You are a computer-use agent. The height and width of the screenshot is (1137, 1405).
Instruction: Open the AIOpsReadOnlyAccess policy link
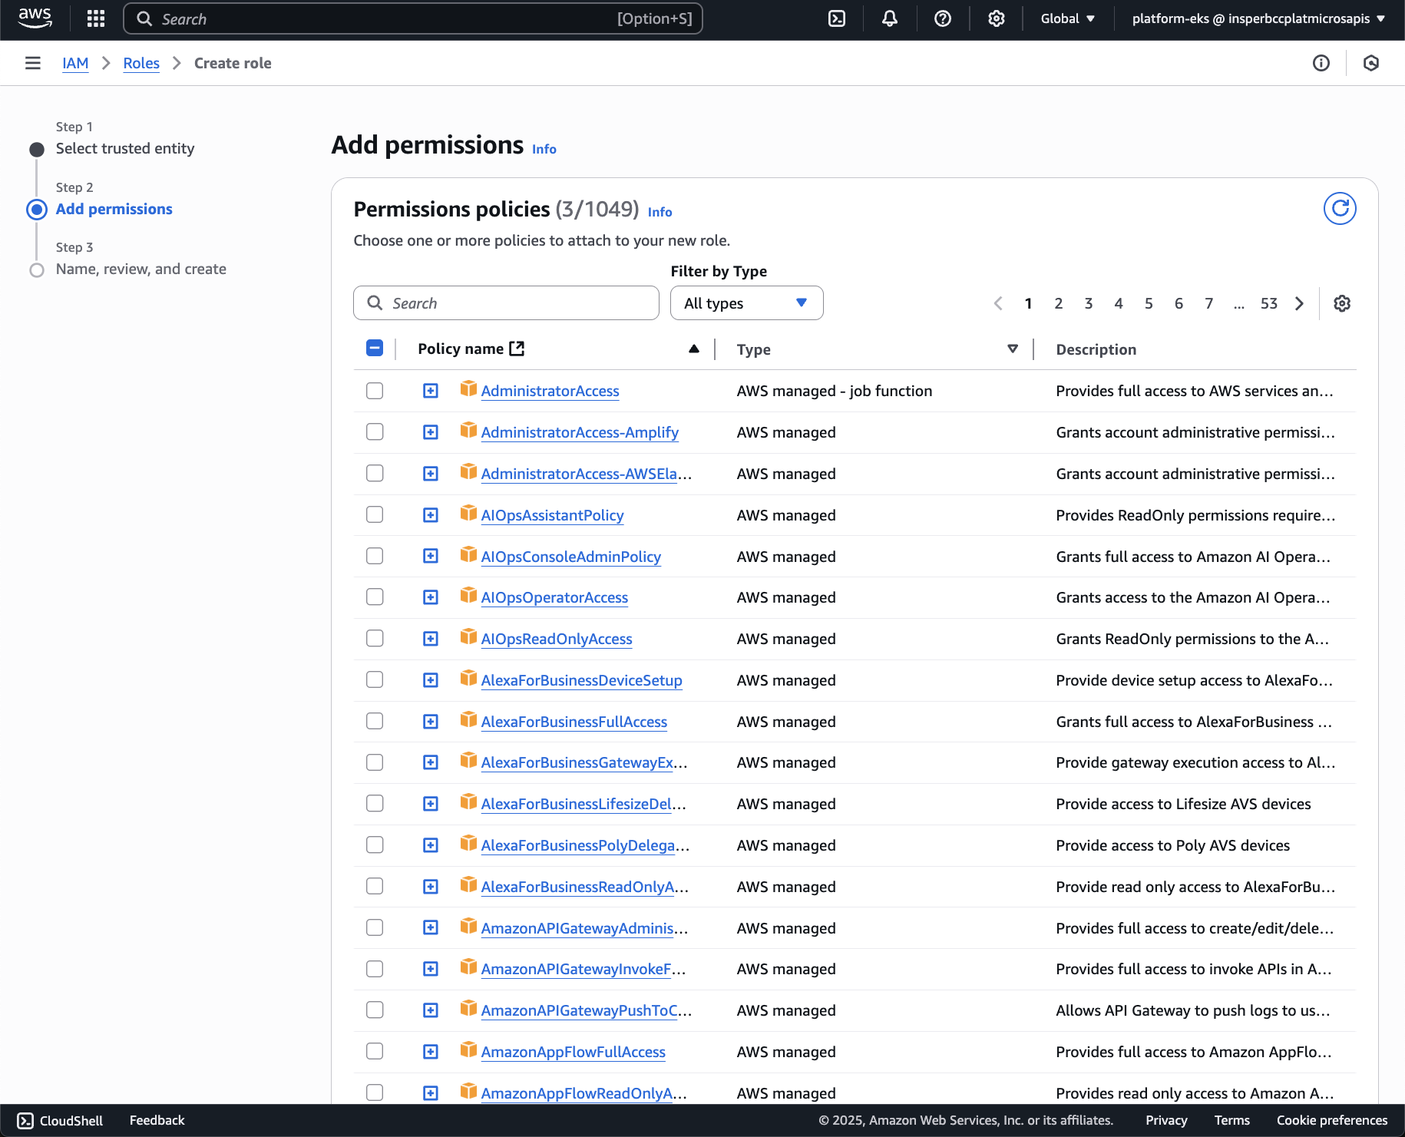[557, 639]
